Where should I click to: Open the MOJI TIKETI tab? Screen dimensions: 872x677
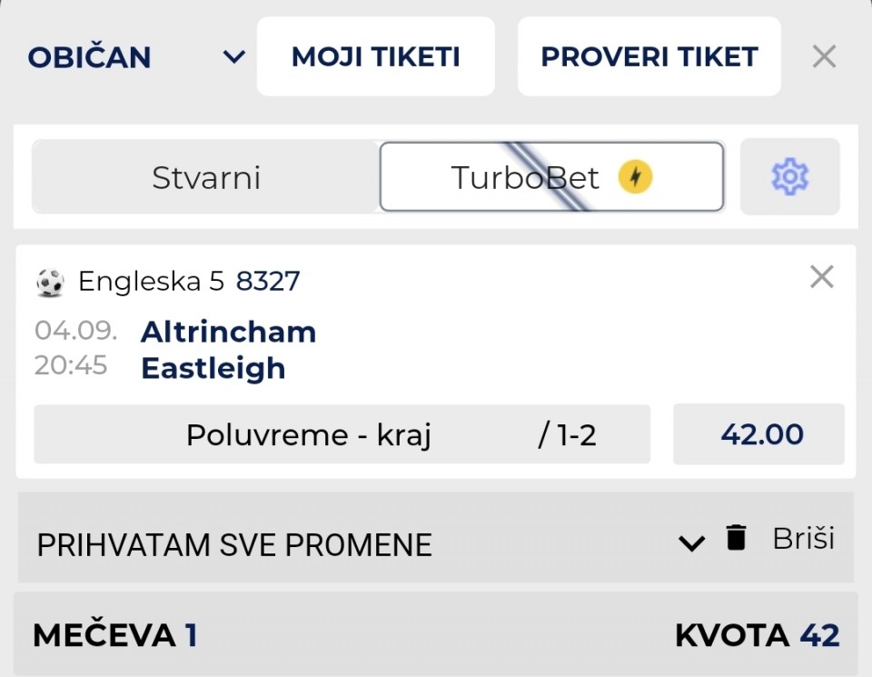(x=376, y=56)
